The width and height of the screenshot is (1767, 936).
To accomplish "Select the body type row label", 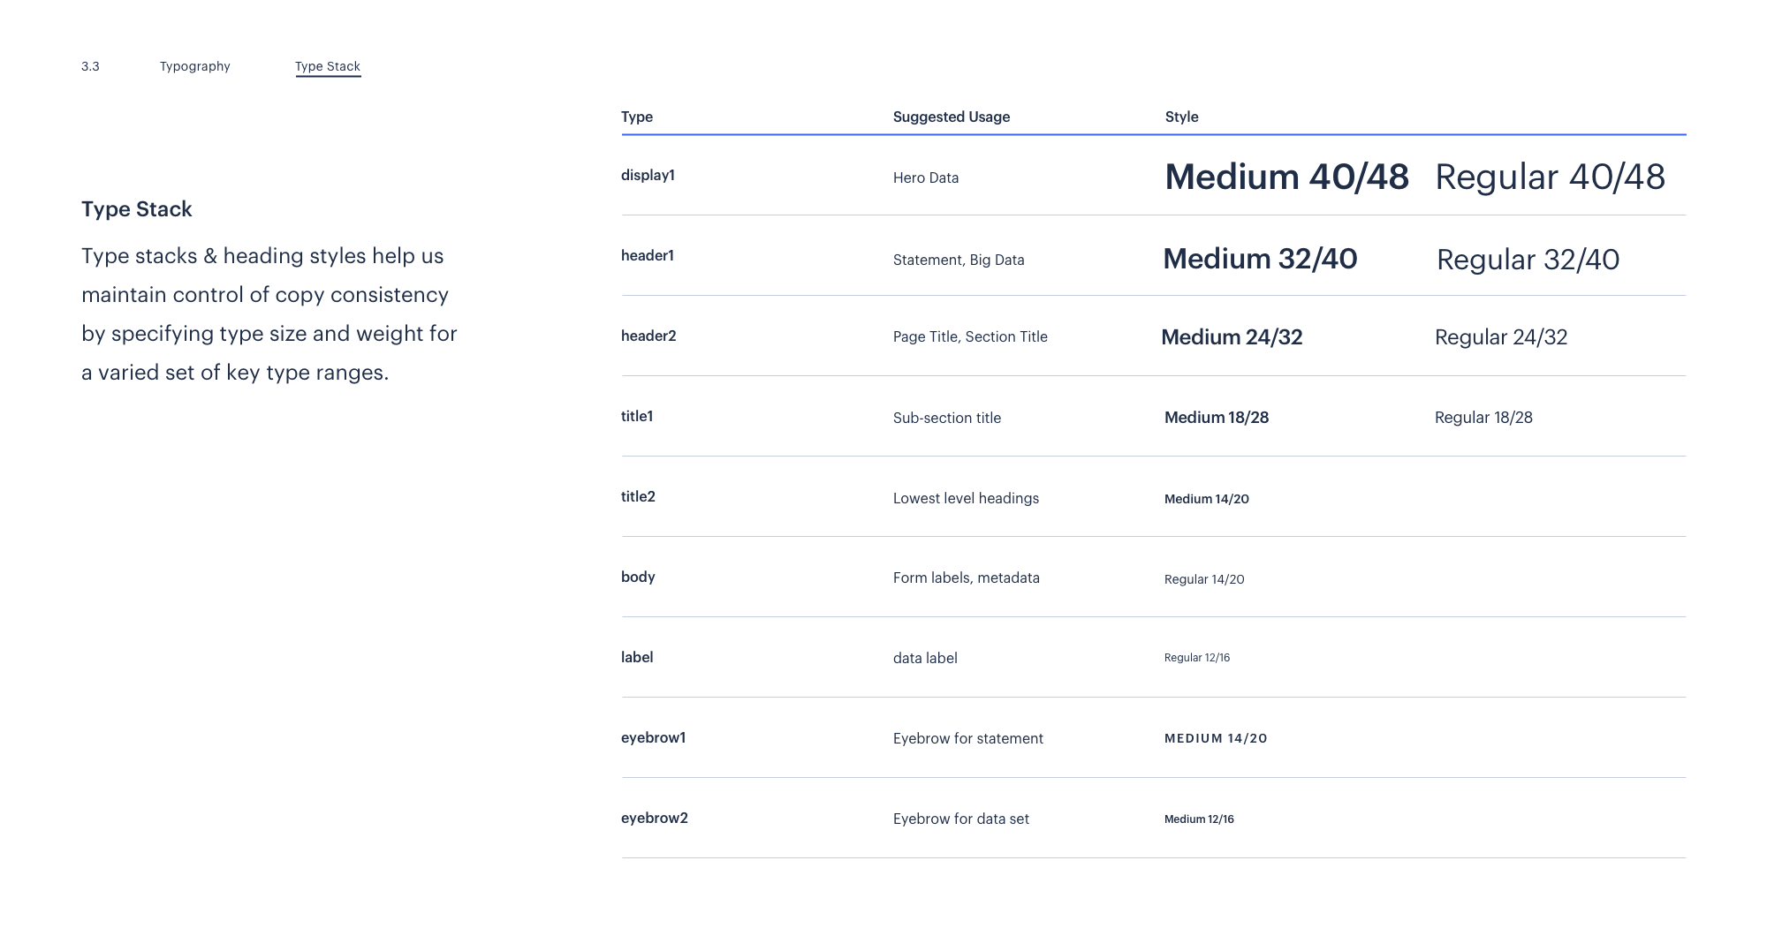I will click(x=638, y=577).
